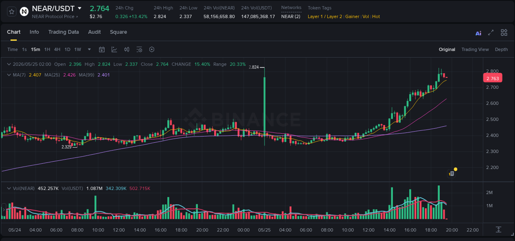Expand more time intervals dropdown
This screenshot has width=515, height=241.
[x=89, y=49]
